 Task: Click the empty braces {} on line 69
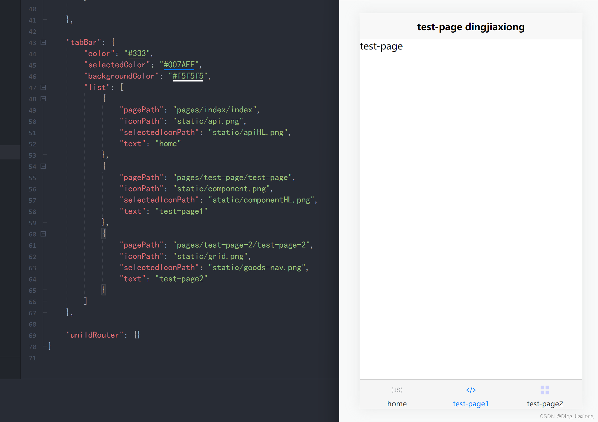[x=137, y=335]
